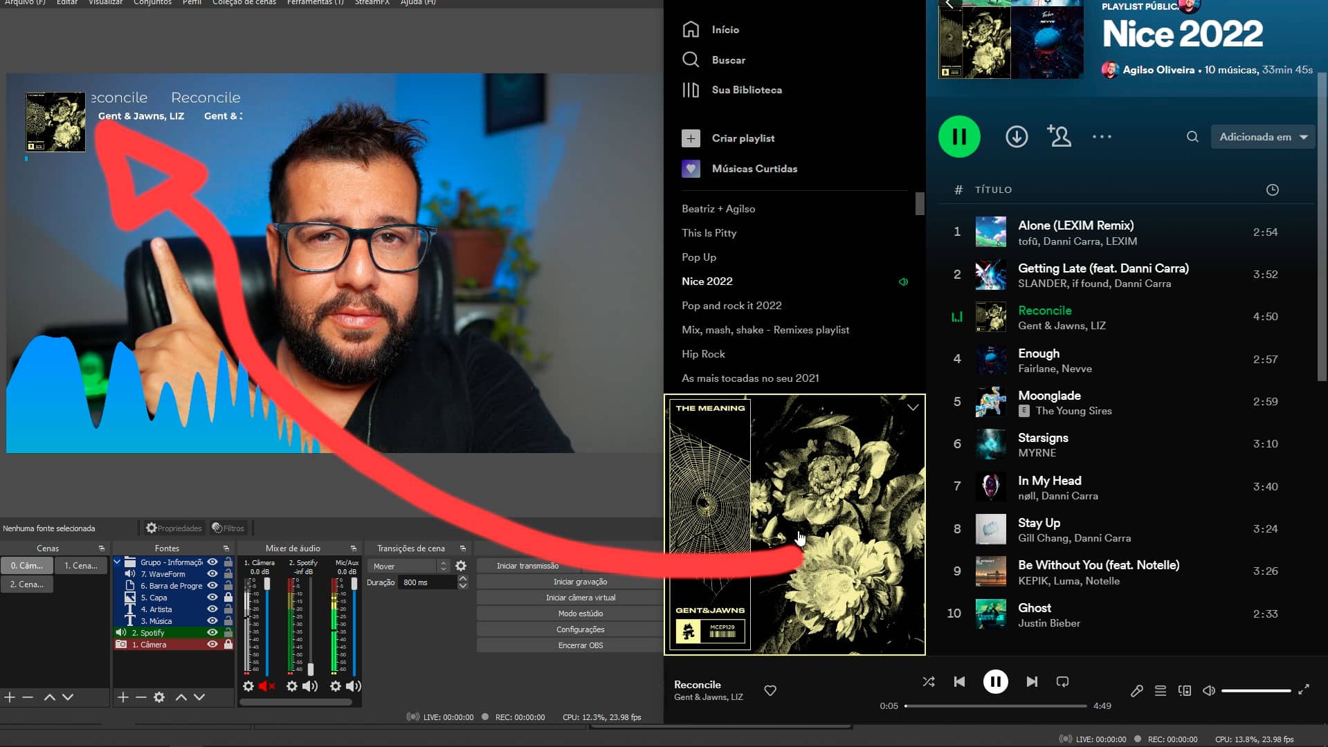Like the song Reconcile with the heart
Image resolution: width=1328 pixels, height=747 pixels.
point(770,690)
